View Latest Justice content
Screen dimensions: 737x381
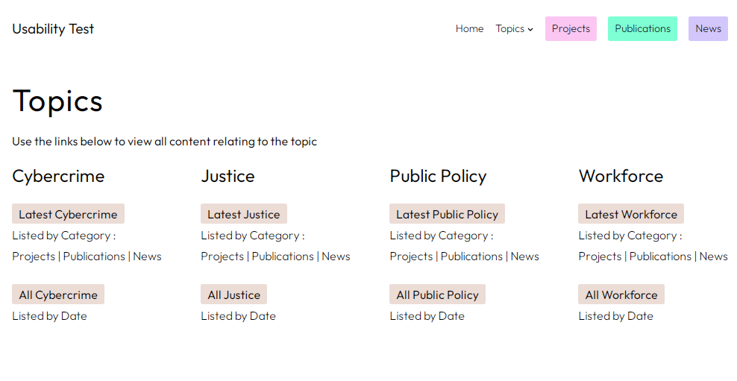pyautogui.click(x=243, y=215)
